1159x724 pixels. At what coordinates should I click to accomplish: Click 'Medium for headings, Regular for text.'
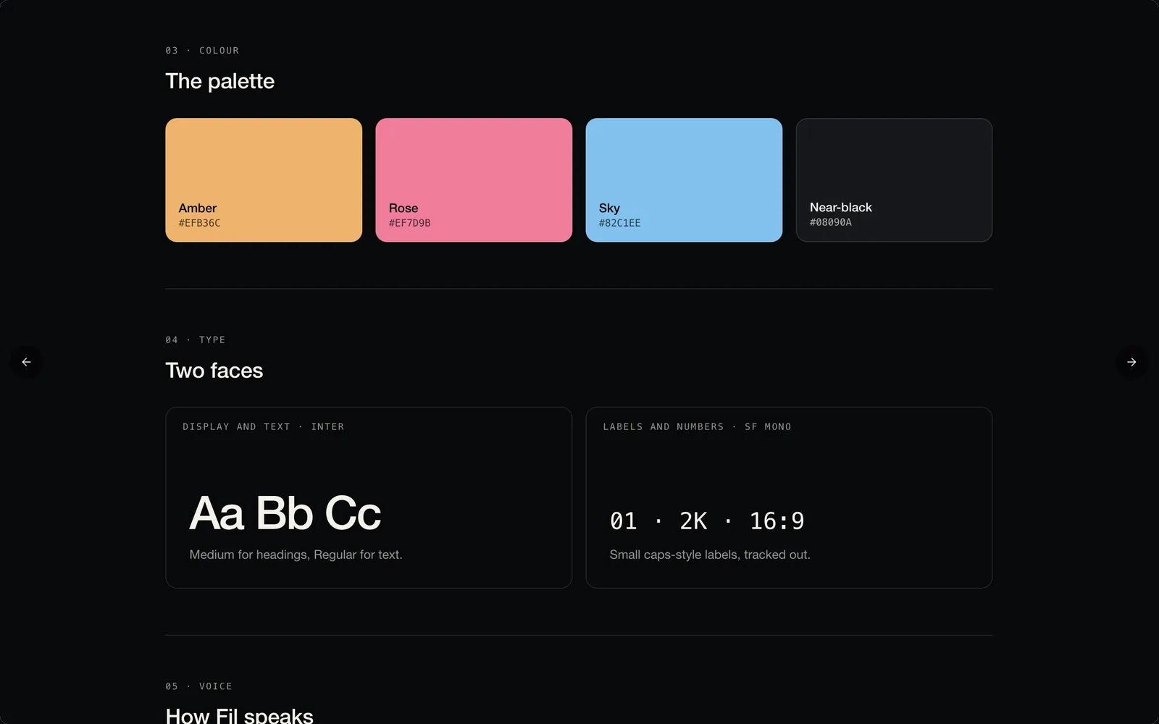[x=296, y=555]
